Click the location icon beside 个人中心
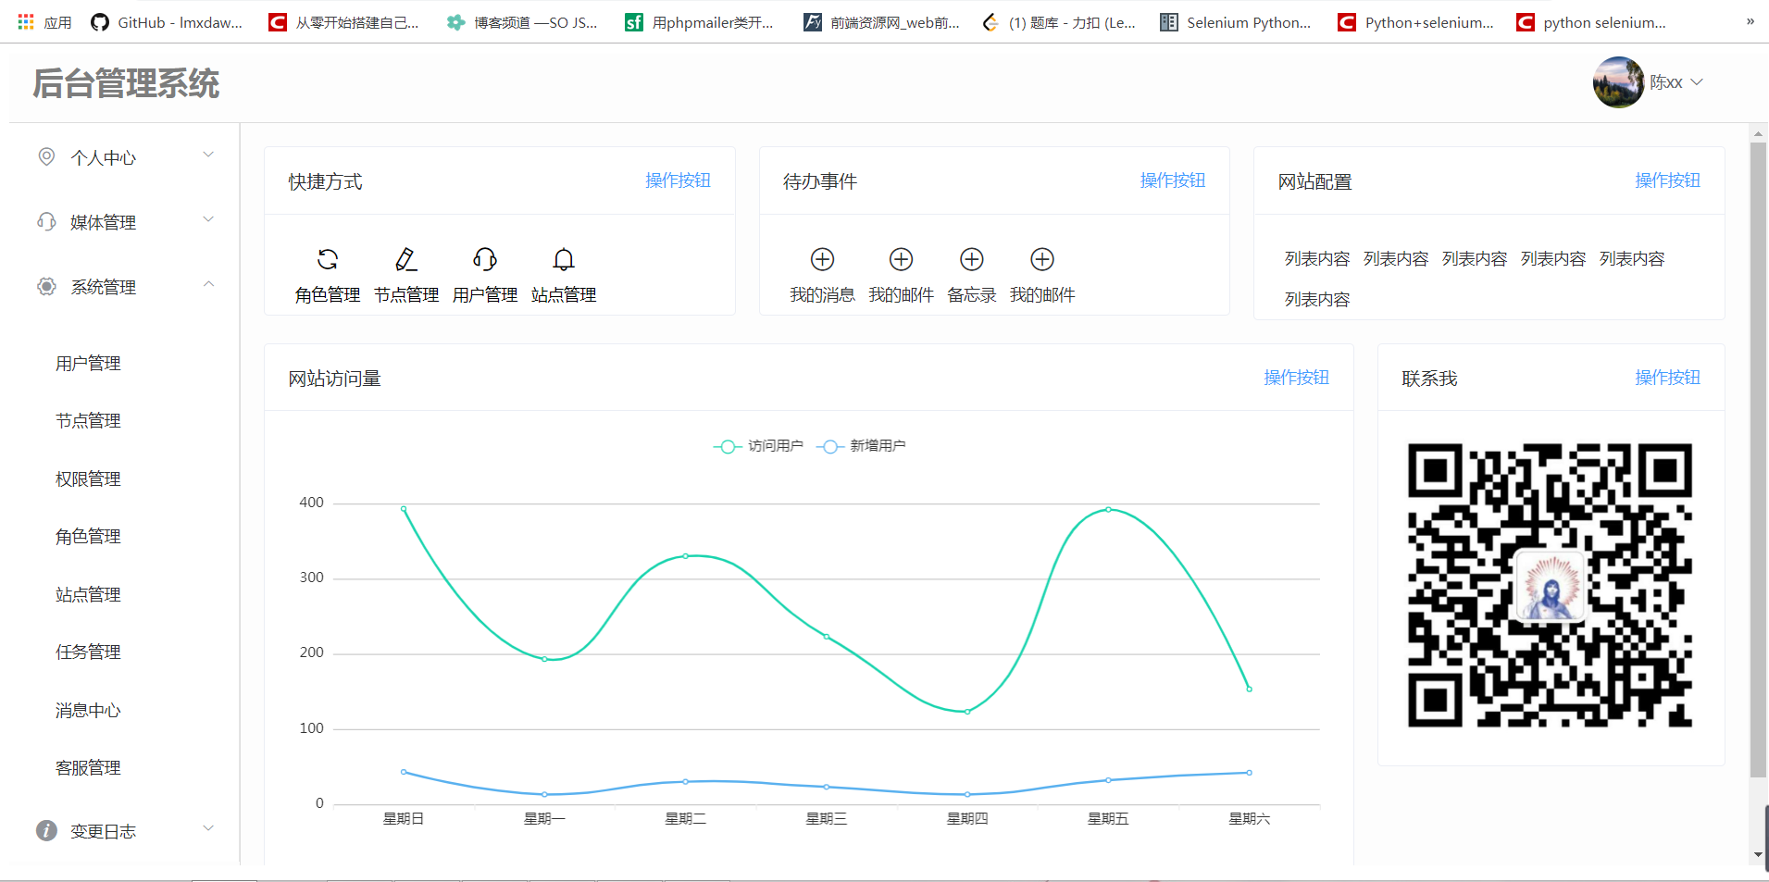The width and height of the screenshot is (1769, 882). point(46,156)
